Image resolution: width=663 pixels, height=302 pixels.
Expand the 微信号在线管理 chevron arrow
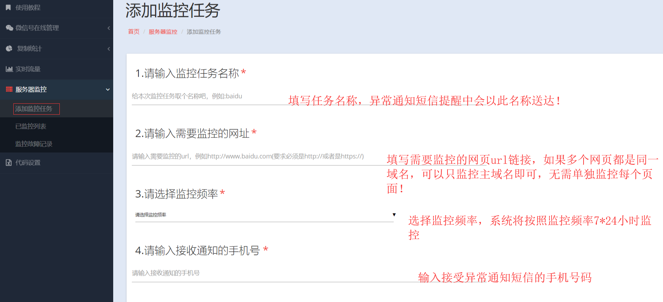pyautogui.click(x=109, y=28)
